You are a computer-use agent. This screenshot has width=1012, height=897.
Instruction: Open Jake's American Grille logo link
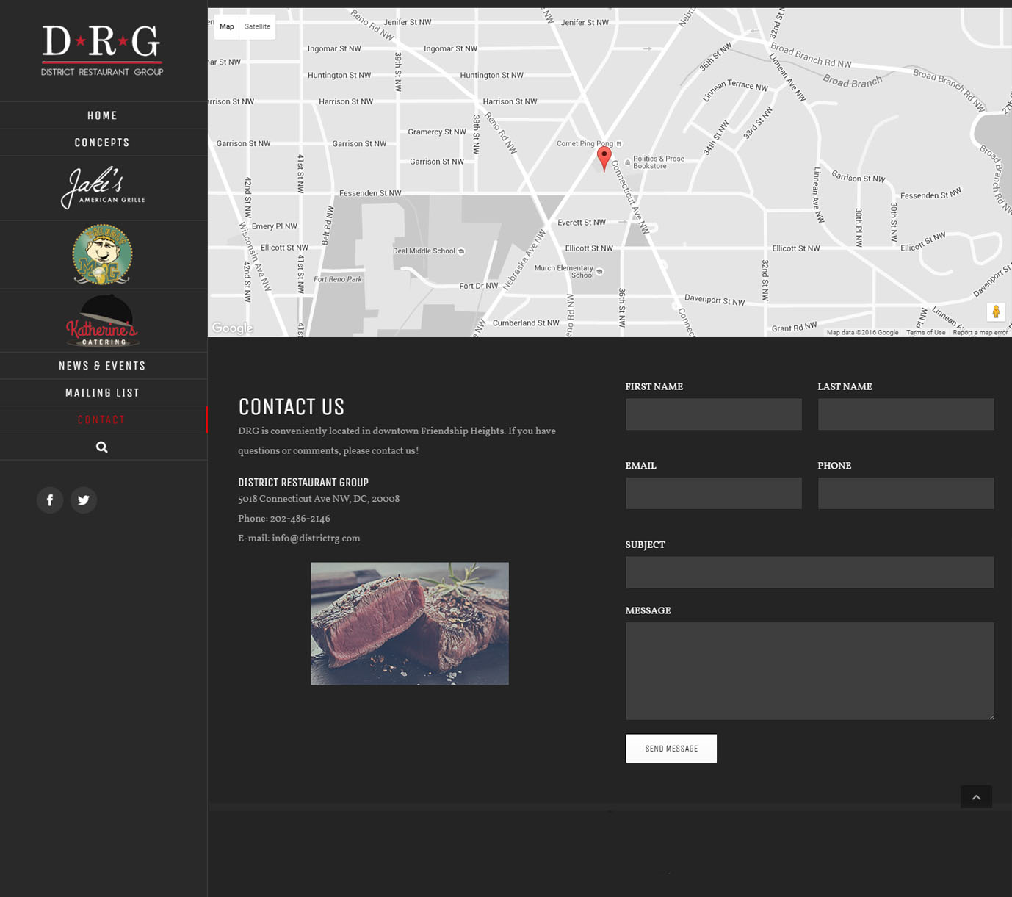102,188
